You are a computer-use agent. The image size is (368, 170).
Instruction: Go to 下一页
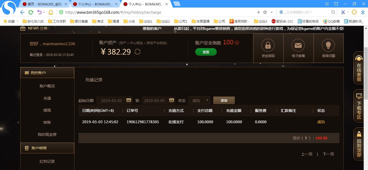[328, 154]
